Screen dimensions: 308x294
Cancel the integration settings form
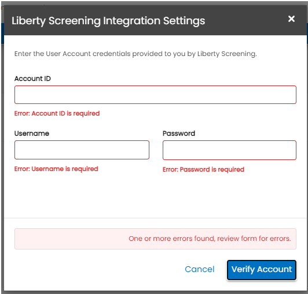[x=200, y=269]
